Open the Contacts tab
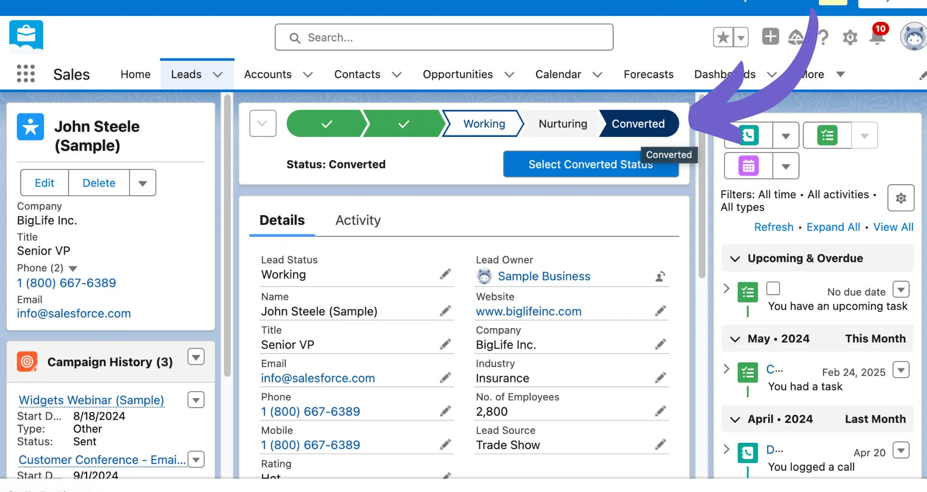 (x=357, y=74)
